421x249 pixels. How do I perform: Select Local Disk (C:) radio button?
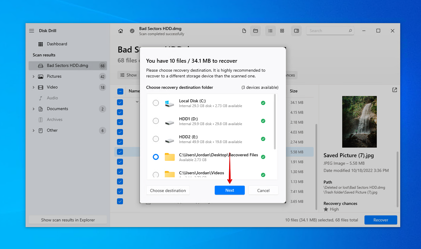[156, 103]
